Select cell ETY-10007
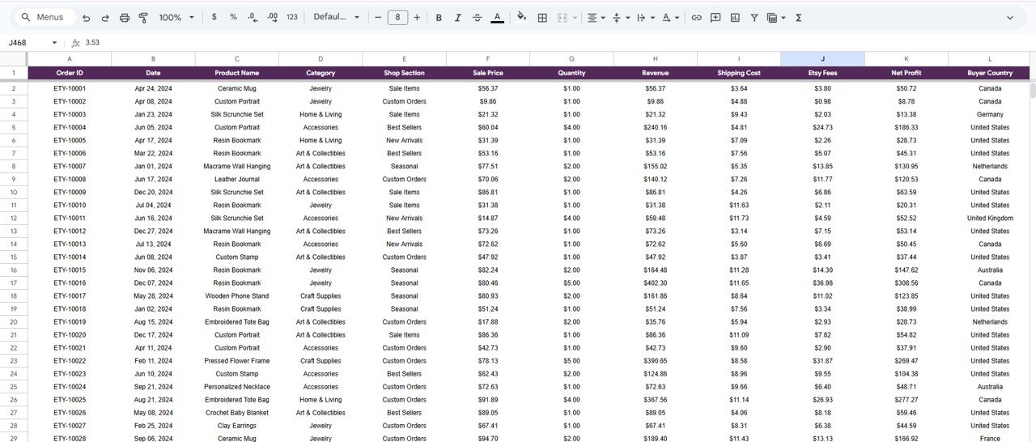This screenshot has height=442, width=1036. 69,166
